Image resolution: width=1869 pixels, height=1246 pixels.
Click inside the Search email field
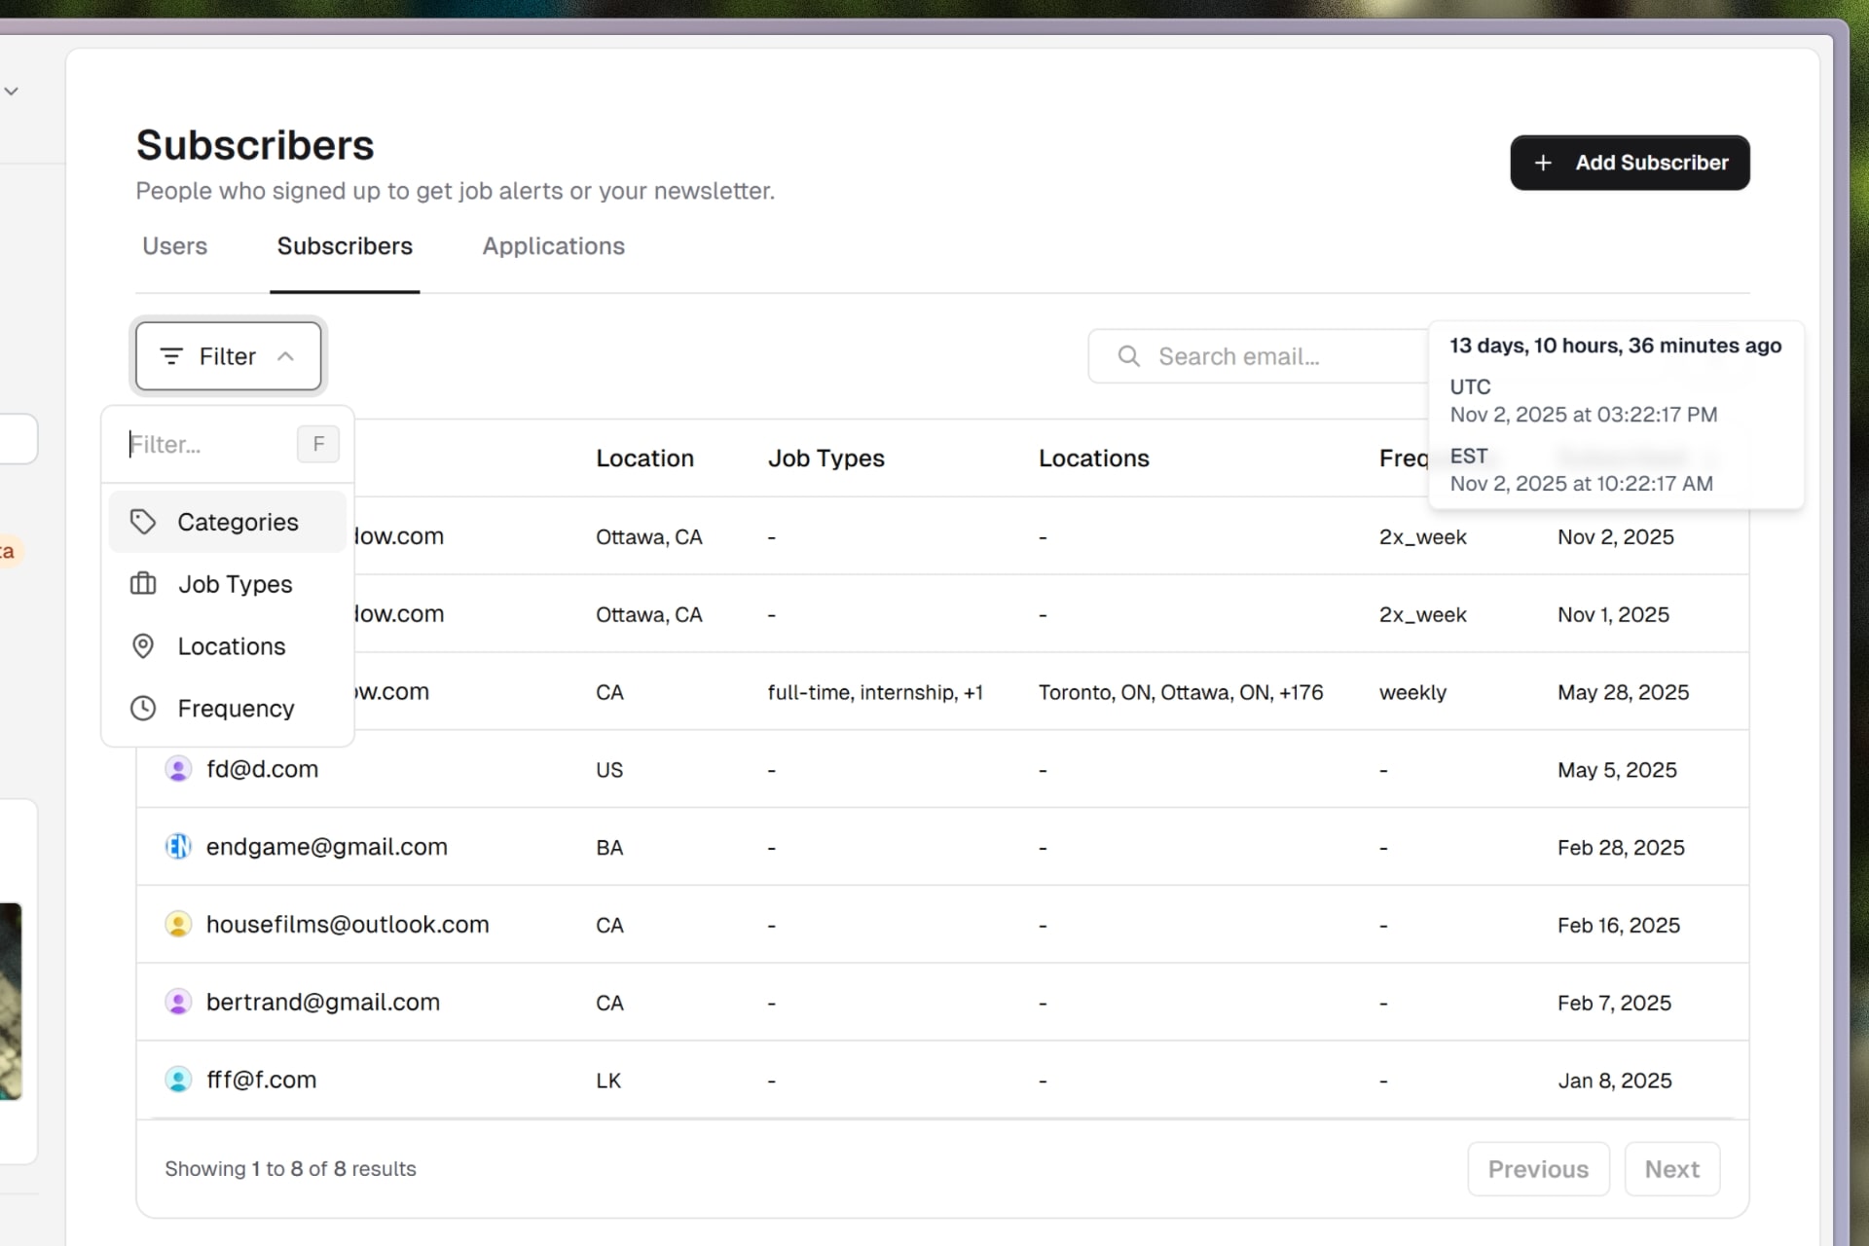coord(1246,355)
